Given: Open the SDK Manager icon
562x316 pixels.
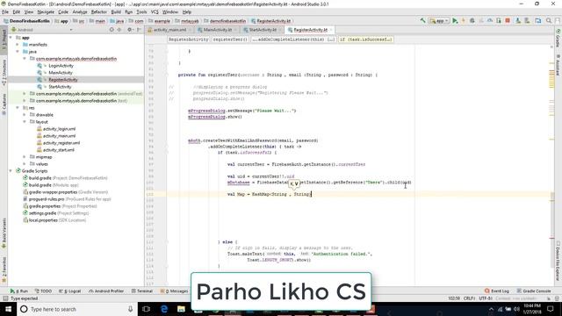Looking at the screenshot, I should coord(527,21).
